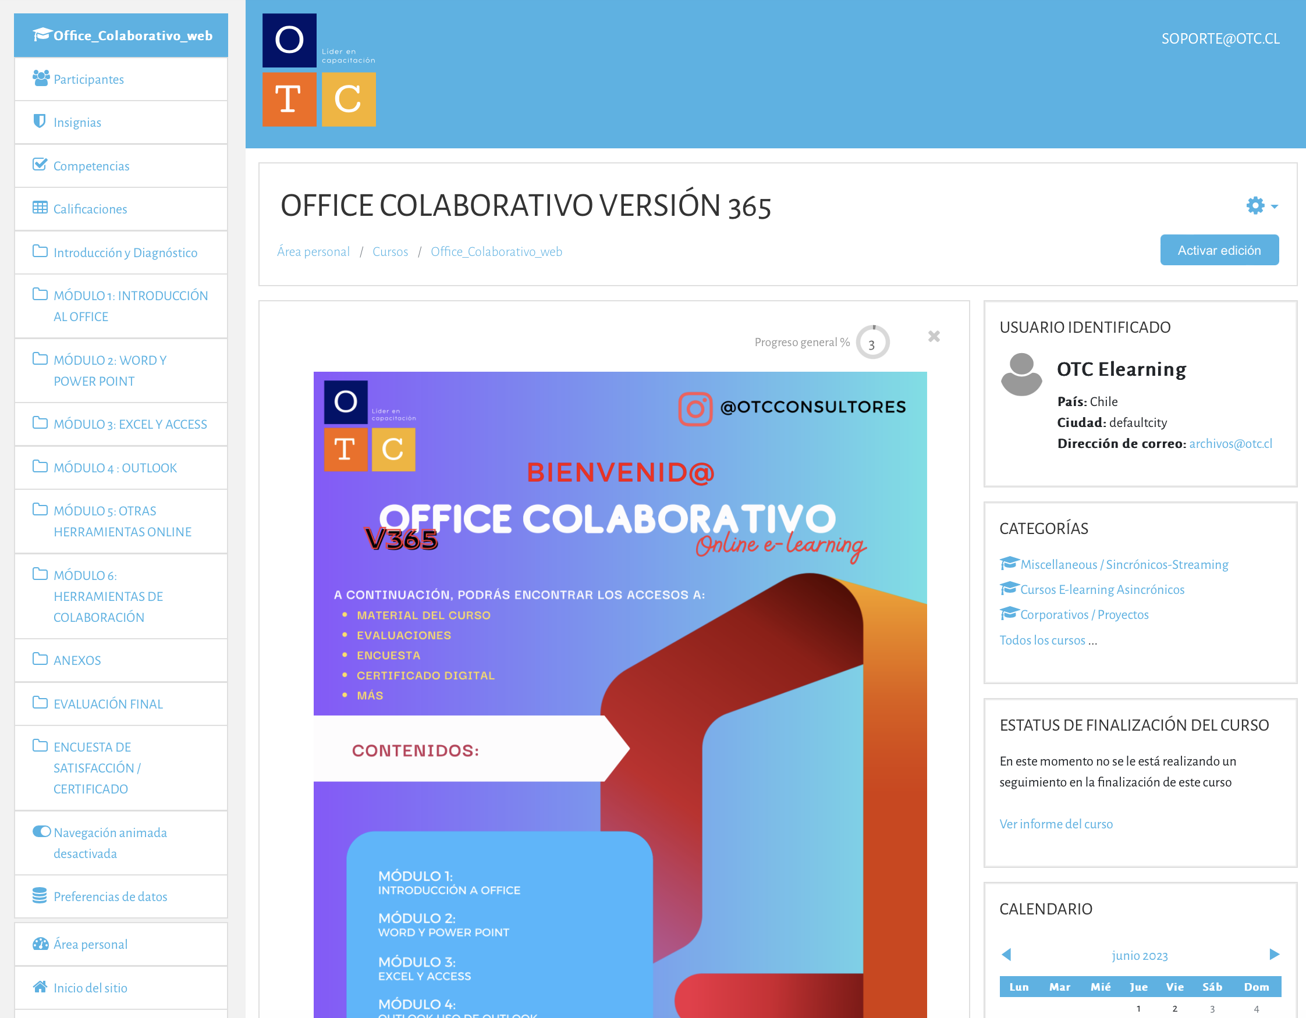Open Área personal breadcrumb link

click(x=313, y=252)
